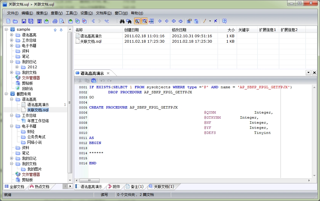Collapse the 我的文档 folder under 截图专用
320x201 pixels.
pyautogui.click(x=12, y=163)
